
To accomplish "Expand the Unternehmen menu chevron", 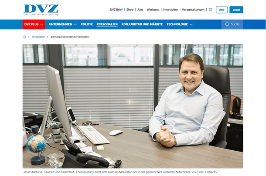I will pos(75,24).
